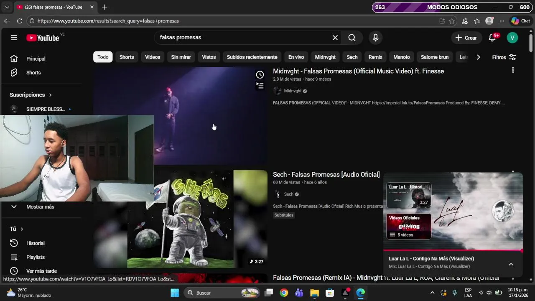Open the account avatar V menu

point(512,38)
